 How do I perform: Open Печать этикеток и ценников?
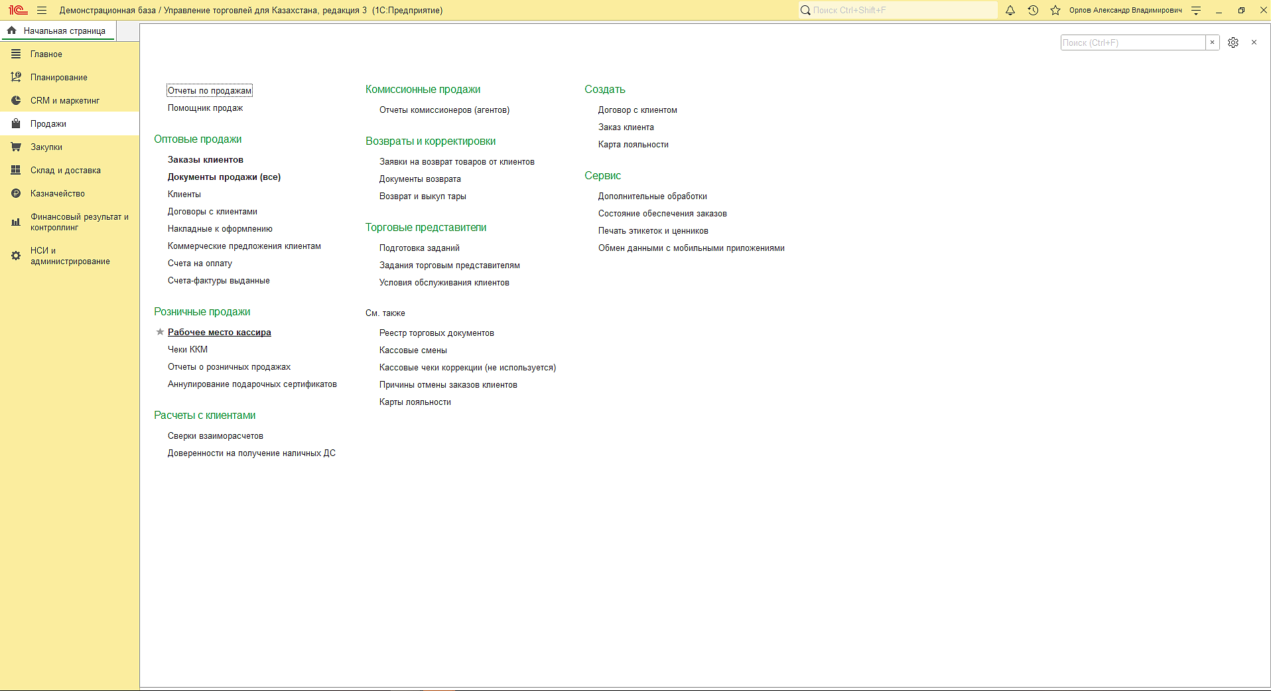click(x=653, y=230)
